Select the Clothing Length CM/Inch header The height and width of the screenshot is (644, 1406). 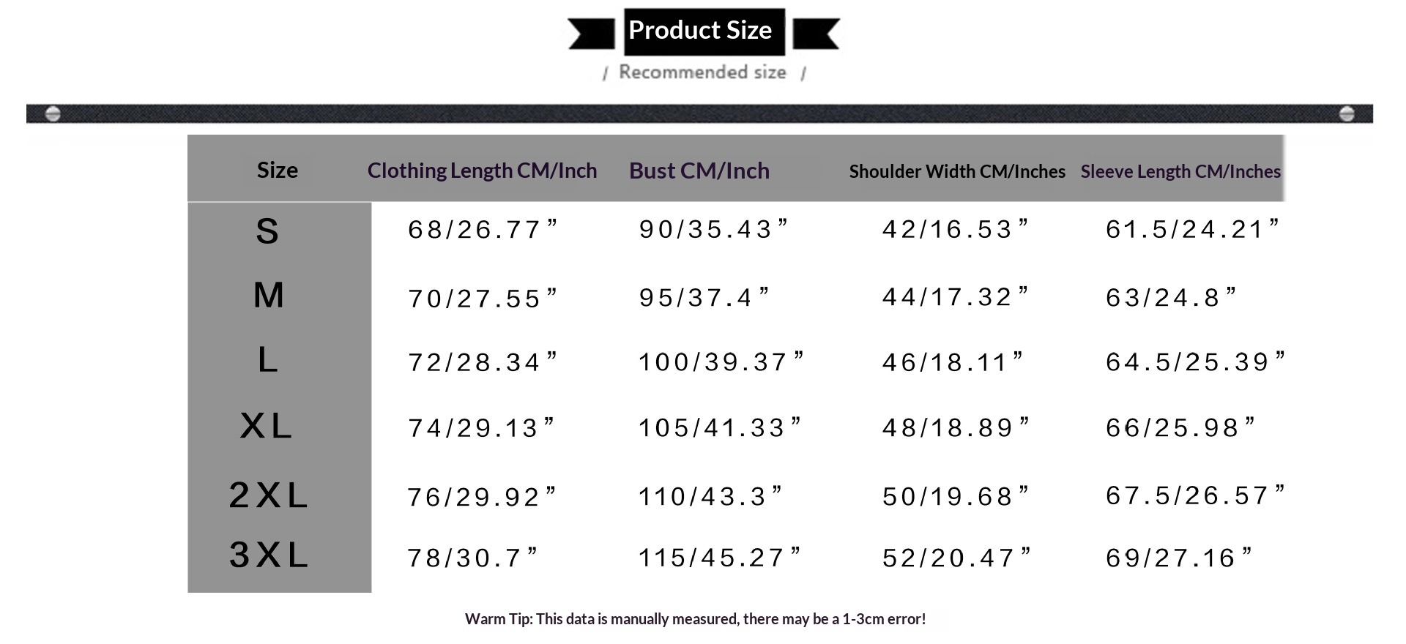point(482,171)
